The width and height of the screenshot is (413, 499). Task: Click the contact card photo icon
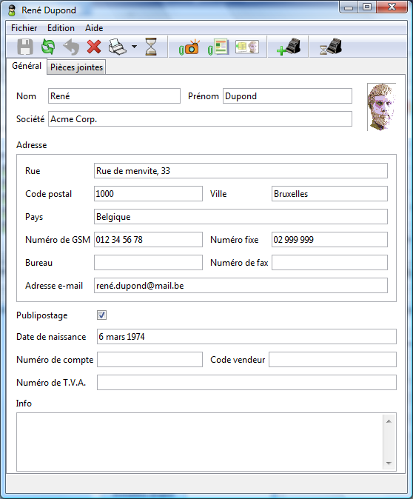pos(247,47)
